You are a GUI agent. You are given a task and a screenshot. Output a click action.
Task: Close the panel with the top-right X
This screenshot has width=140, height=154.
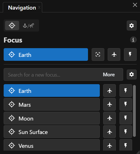[135, 5]
